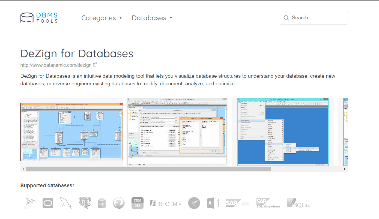
Task: Select the SQL cylinder database icon
Action: (x=102, y=203)
